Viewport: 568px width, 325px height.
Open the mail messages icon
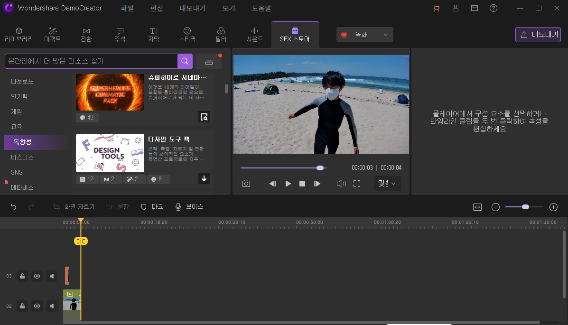(475, 8)
